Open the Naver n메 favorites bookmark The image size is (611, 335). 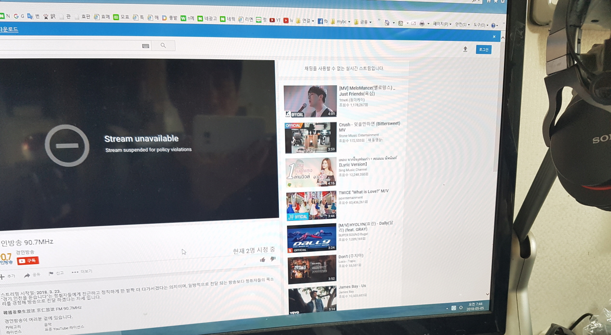point(188,19)
